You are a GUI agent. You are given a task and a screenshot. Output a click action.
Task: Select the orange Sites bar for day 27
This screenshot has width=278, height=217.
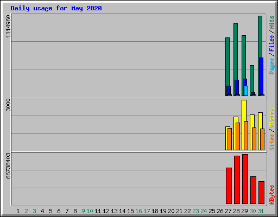(x=230, y=139)
